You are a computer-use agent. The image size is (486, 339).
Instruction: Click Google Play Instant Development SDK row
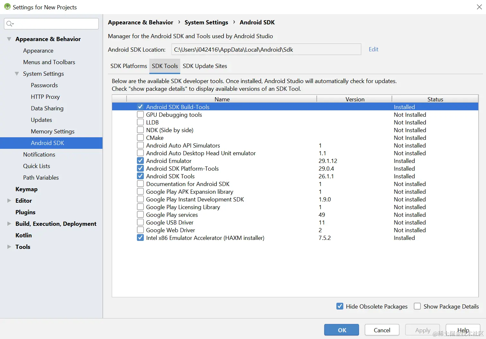pyautogui.click(x=295, y=199)
